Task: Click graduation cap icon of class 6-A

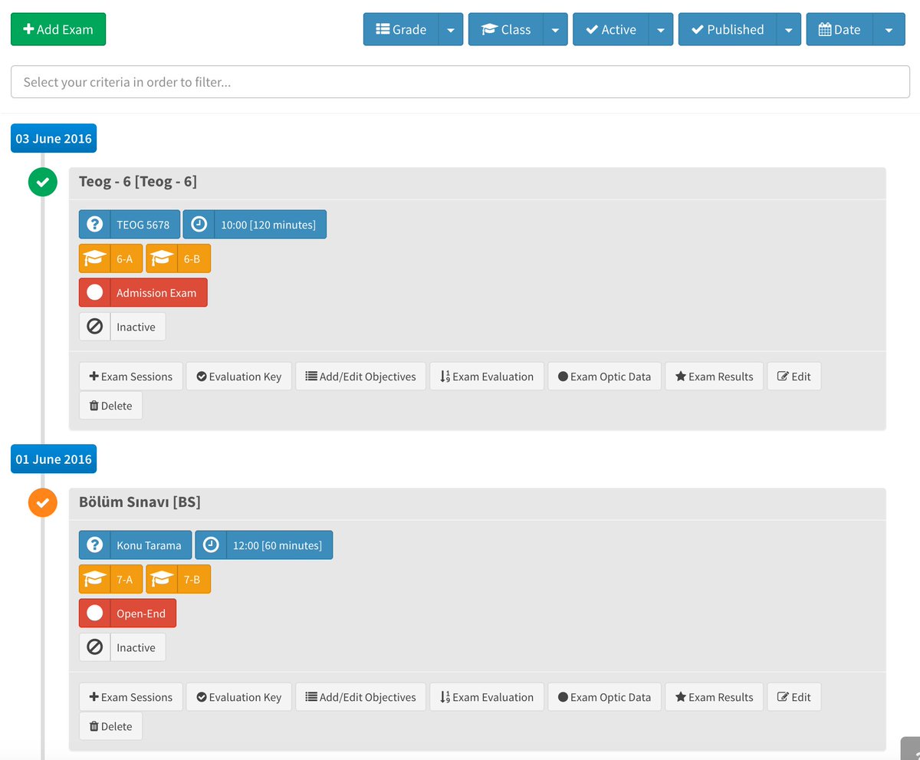Action: [95, 258]
